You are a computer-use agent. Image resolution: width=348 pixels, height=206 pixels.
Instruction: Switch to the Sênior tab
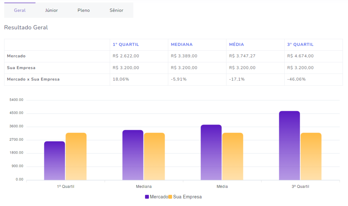pos(116,10)
